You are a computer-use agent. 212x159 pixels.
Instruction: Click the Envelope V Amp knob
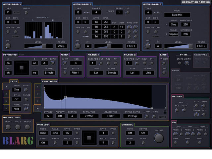(x=147, y=116)
